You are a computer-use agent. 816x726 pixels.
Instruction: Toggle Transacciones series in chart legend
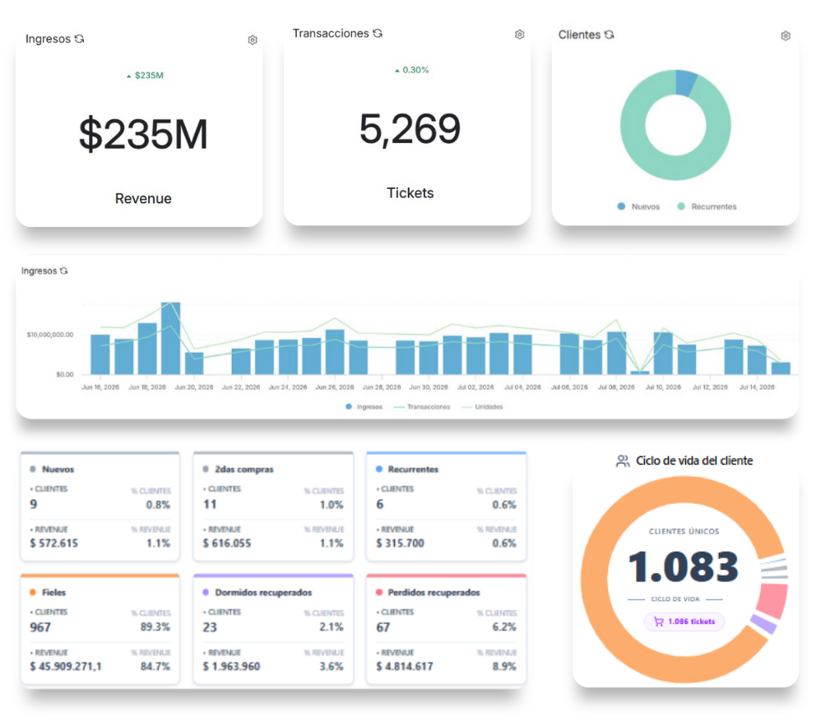click(422, 407)
